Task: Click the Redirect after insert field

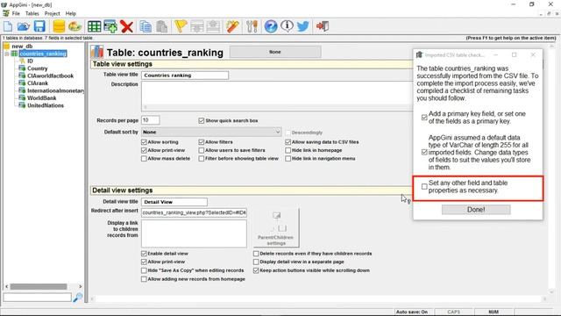Action: point(194,212)
